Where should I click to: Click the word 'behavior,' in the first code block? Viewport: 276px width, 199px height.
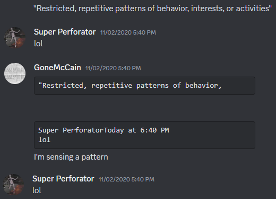pos(203,86)
